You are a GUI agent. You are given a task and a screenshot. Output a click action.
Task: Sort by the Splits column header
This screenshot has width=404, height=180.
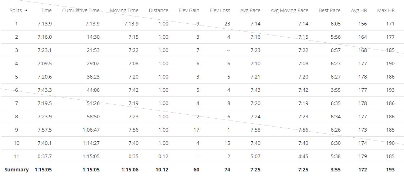(16, 10)
